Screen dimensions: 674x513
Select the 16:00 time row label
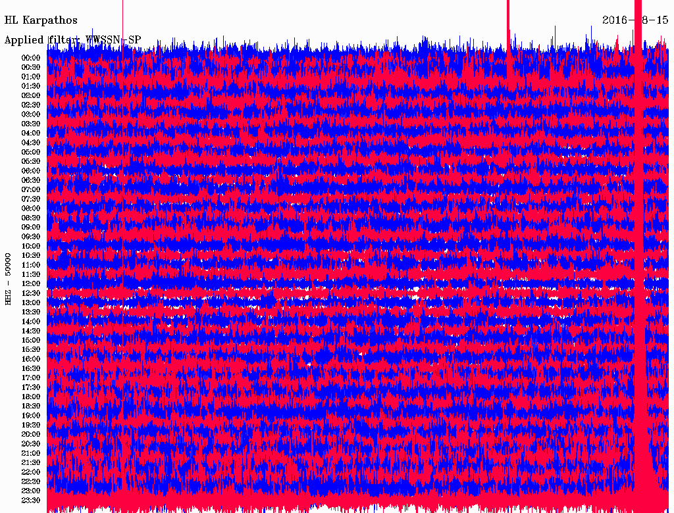point(31,359)
